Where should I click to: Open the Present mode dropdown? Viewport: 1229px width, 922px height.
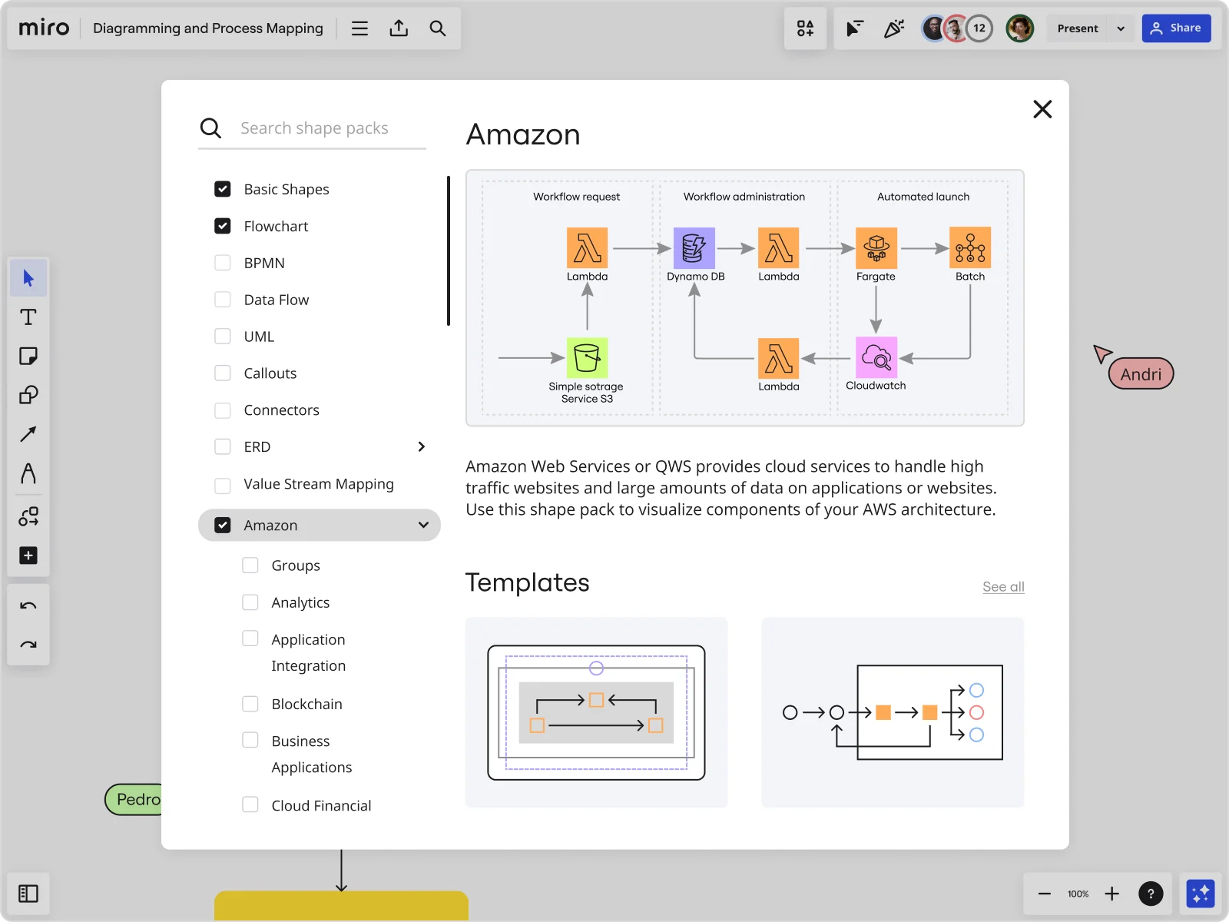[x=1121, y=28]
